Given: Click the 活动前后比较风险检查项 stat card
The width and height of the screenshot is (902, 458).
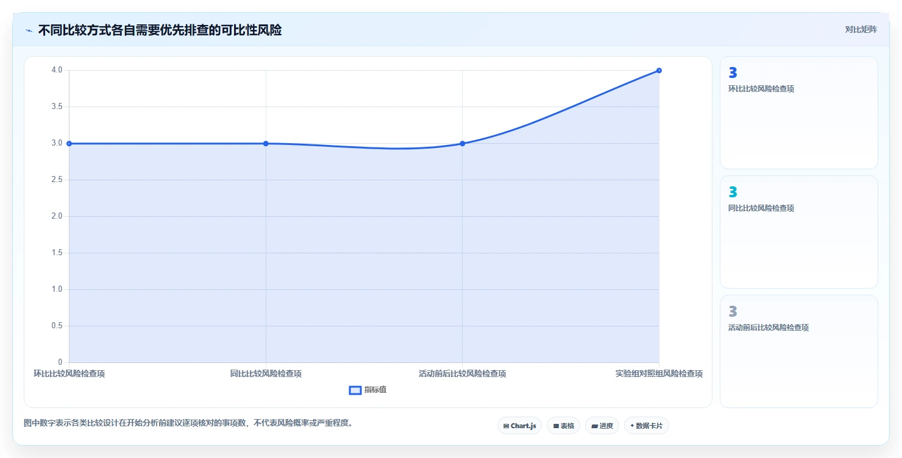Looking at the screenshot, I should coord(798,351).
